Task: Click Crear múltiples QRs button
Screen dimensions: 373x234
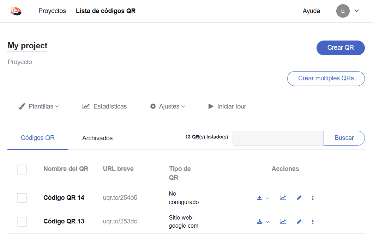Action: [x=326, y=79]
